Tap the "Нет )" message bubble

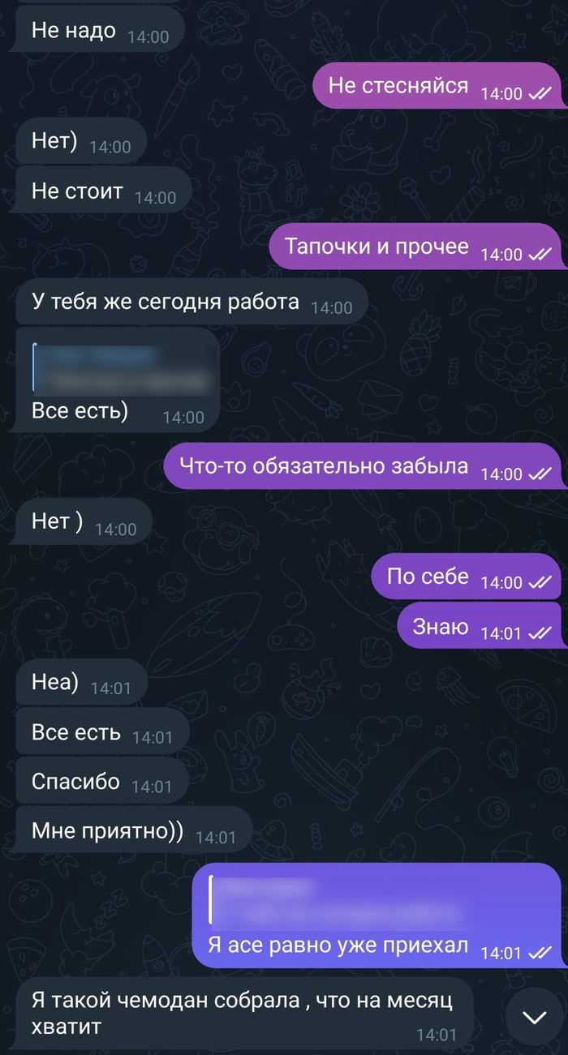(84, 522)
